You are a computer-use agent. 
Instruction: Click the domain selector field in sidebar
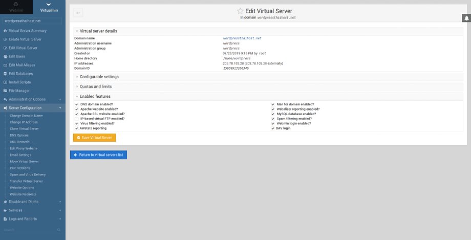pyautogui.click(x=32, y=21)
